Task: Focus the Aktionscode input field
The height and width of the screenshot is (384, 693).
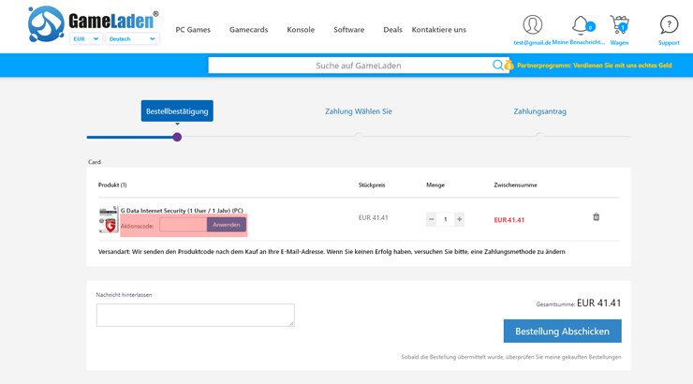Action: tap(183, 225)
